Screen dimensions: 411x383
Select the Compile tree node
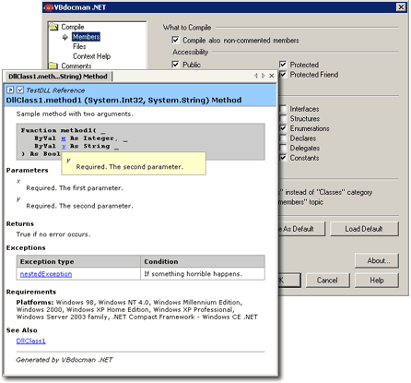tap(73, 27)
